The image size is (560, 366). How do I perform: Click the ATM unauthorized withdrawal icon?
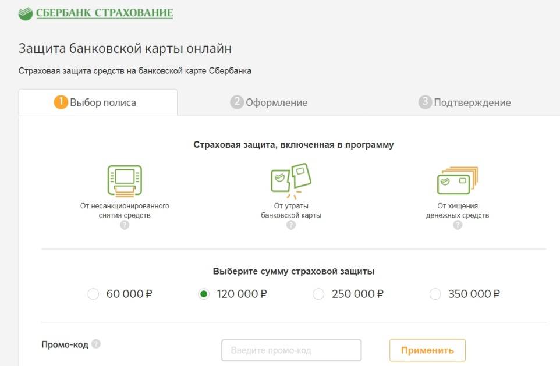coord(125,181)
